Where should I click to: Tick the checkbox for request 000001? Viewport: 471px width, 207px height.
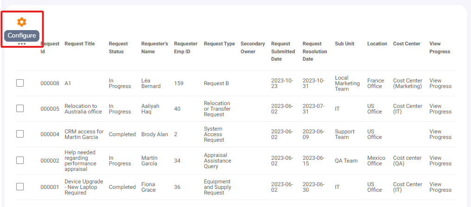[x=20, y=187]
